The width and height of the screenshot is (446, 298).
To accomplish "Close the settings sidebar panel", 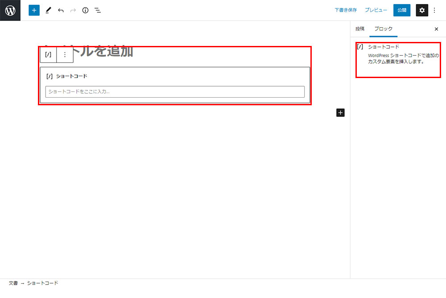I will [436, 29].
